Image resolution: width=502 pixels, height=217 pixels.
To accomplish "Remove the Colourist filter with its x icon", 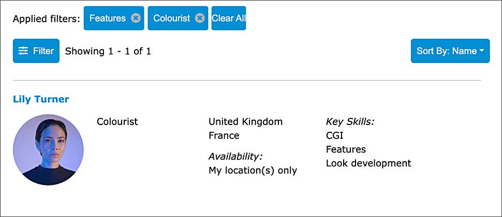I will tap(200, 18).
